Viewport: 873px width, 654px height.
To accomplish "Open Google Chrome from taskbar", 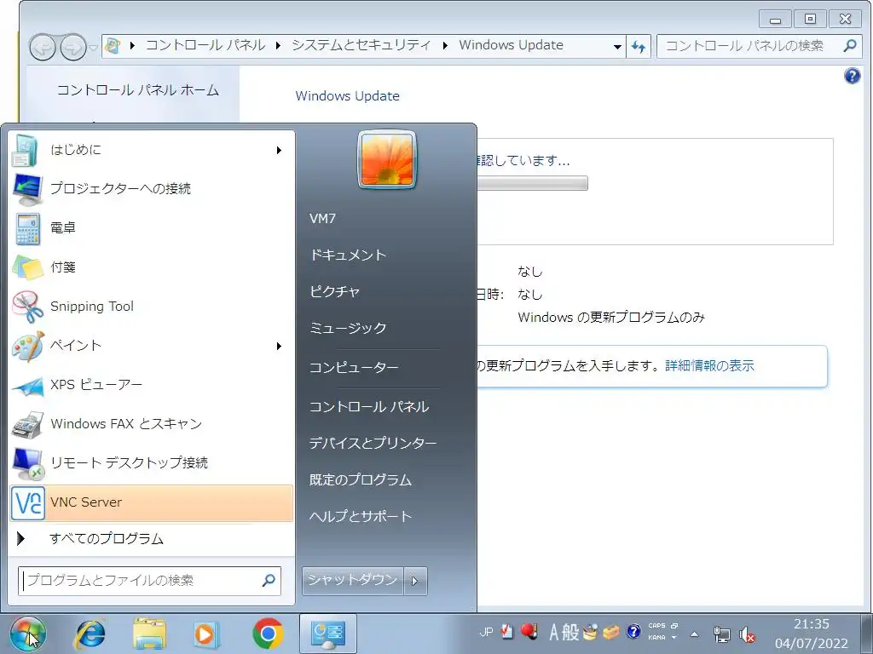I will pos(268,634).
